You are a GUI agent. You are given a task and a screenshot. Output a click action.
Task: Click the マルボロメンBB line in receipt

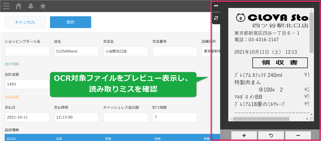[248, 96]
